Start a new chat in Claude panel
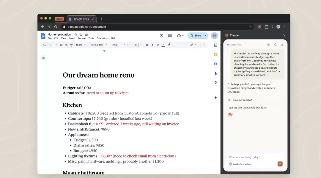 click(x=268, y=45)
